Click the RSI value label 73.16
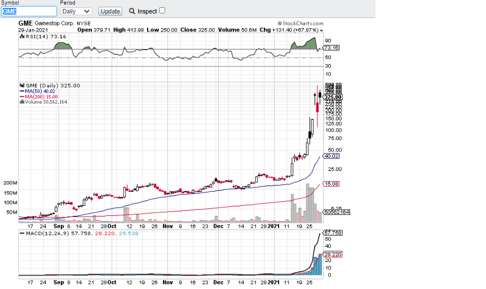Image resolution: width=486 pixels, height=289 pixels. (x=331, y=48)
